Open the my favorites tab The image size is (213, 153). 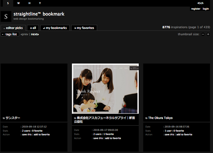[x=84, y=28]
